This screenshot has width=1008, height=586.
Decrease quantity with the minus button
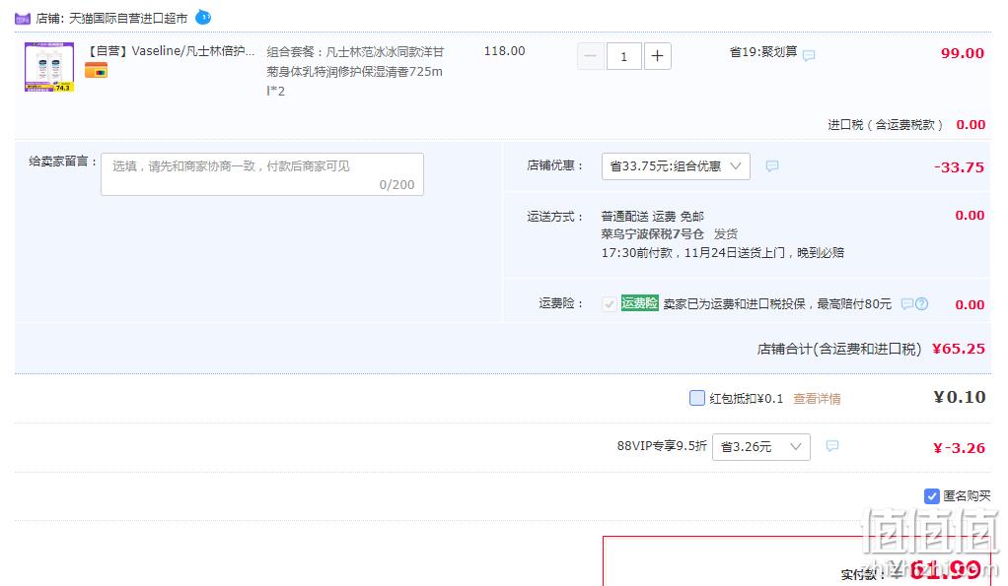click(590, 56)
